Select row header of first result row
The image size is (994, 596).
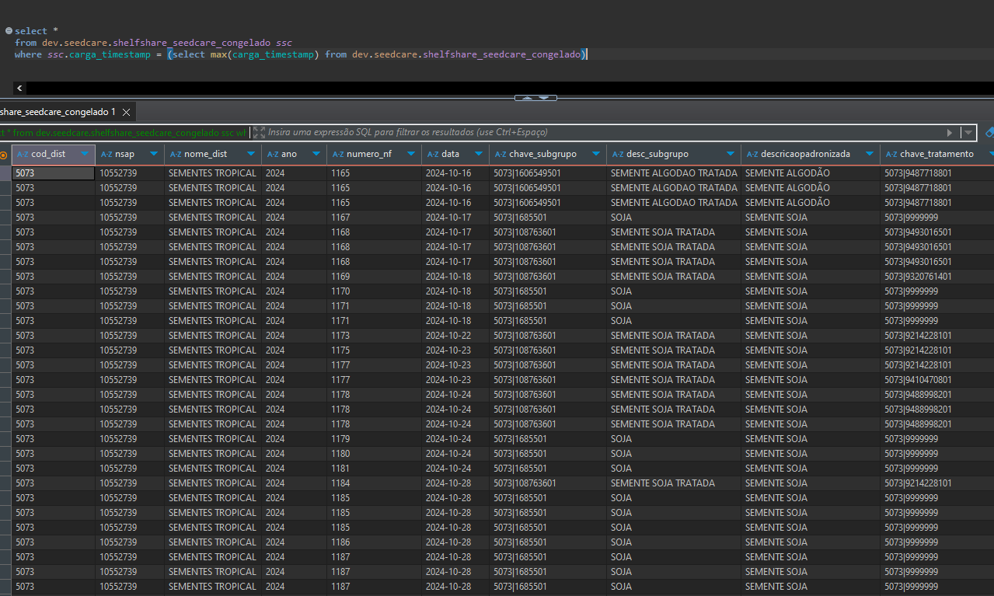[5, 173]
